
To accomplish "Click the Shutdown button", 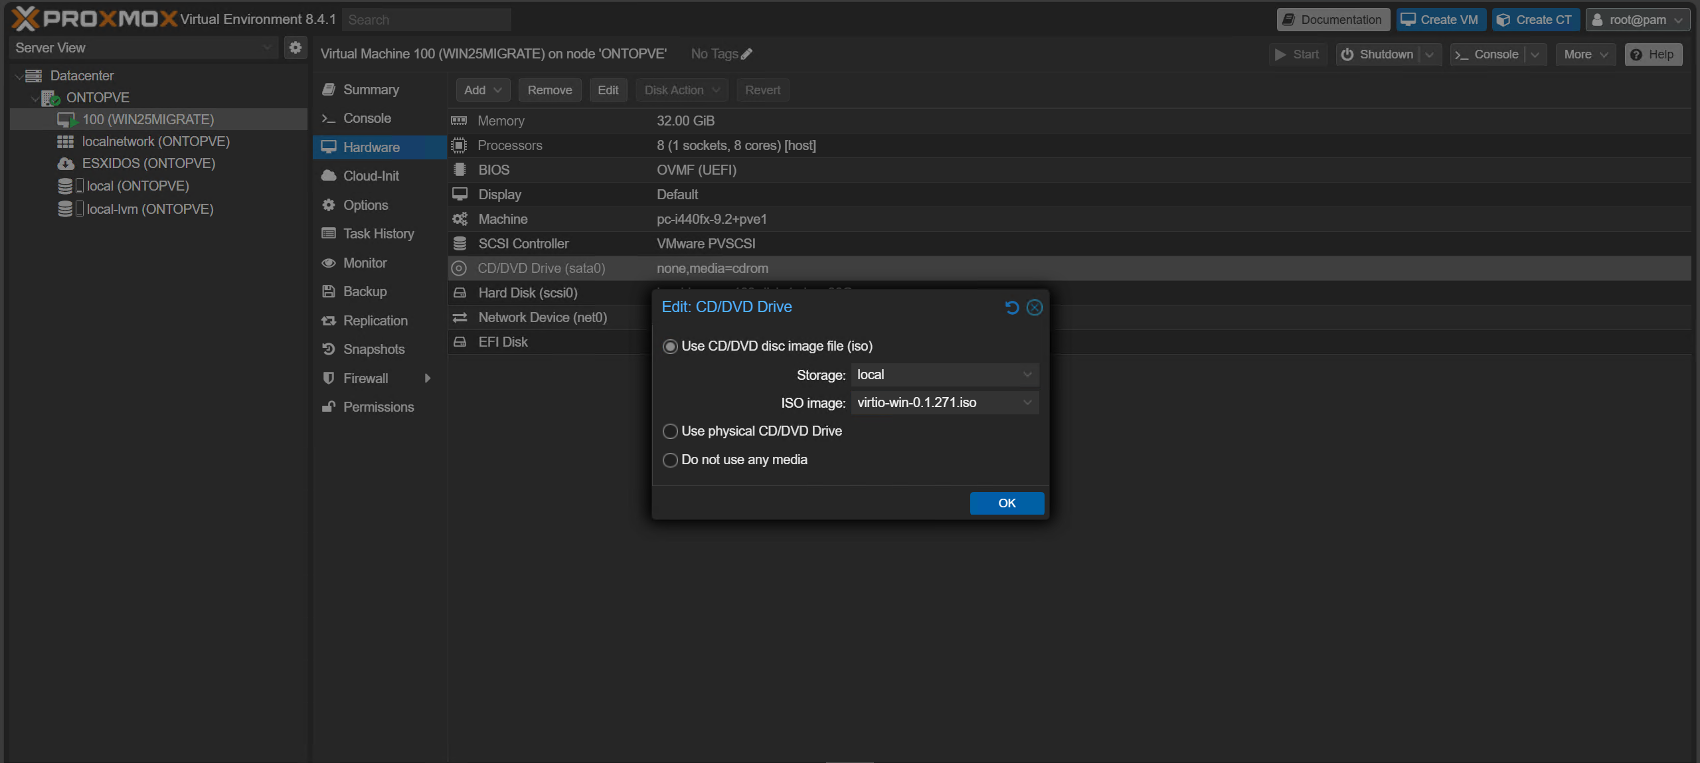I will click(x=1377, y=54).
